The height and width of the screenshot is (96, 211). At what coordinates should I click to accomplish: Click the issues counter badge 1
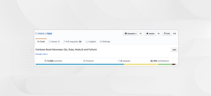[59, 42]
